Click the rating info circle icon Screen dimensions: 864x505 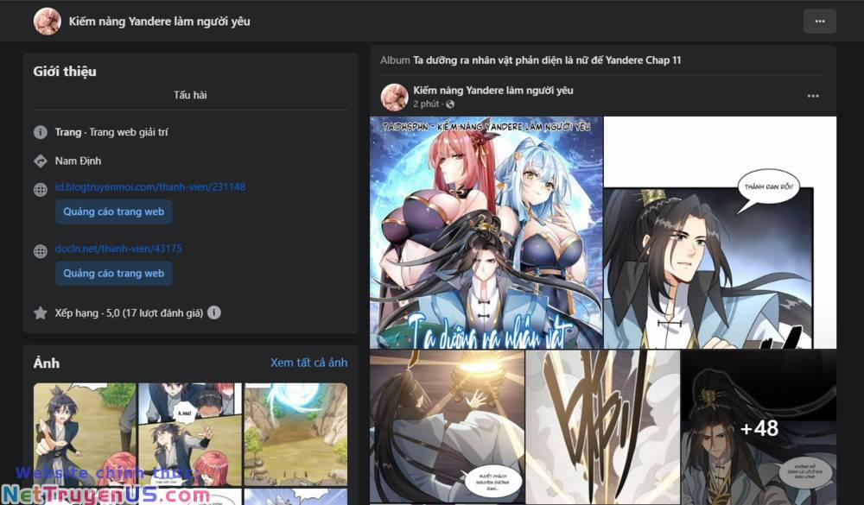coord(214,312)
